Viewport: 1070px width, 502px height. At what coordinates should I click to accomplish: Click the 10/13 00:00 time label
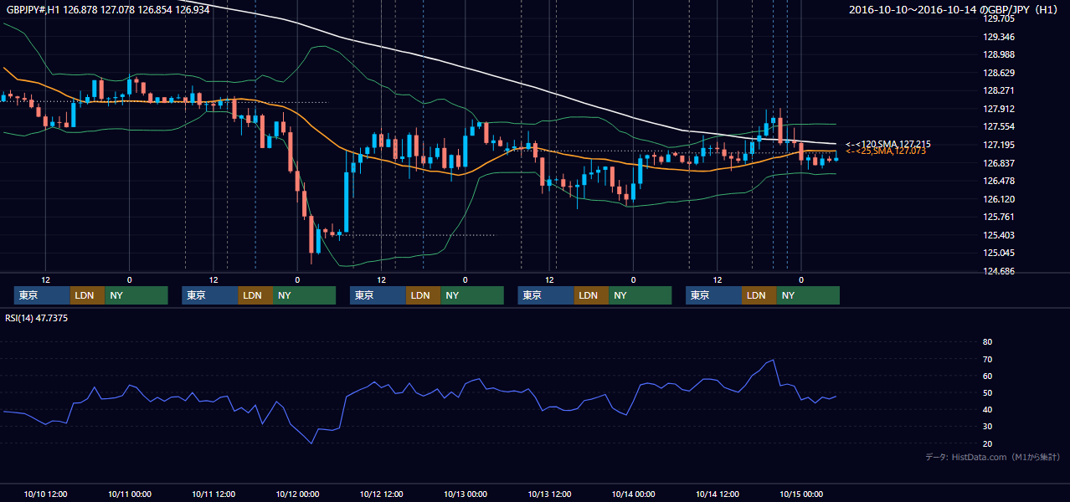click(x=466, y=494)
